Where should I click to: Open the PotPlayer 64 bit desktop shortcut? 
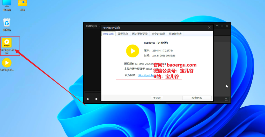[x=7, y=46]
